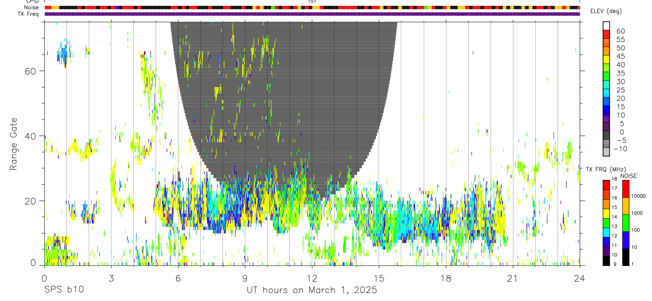
Task: Click the 'NOISE' colorbar title
Action: click(628, 176)
